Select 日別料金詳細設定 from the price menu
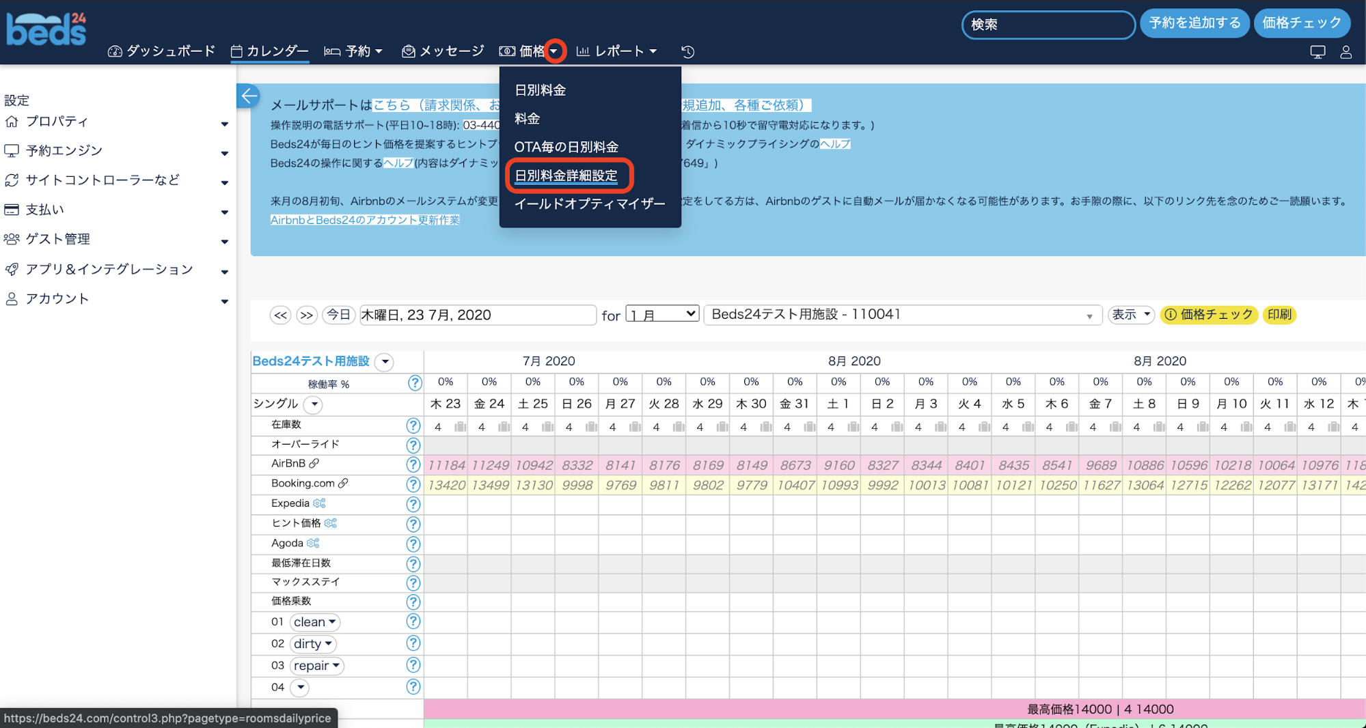1366x728 pixels. [566, 176]
